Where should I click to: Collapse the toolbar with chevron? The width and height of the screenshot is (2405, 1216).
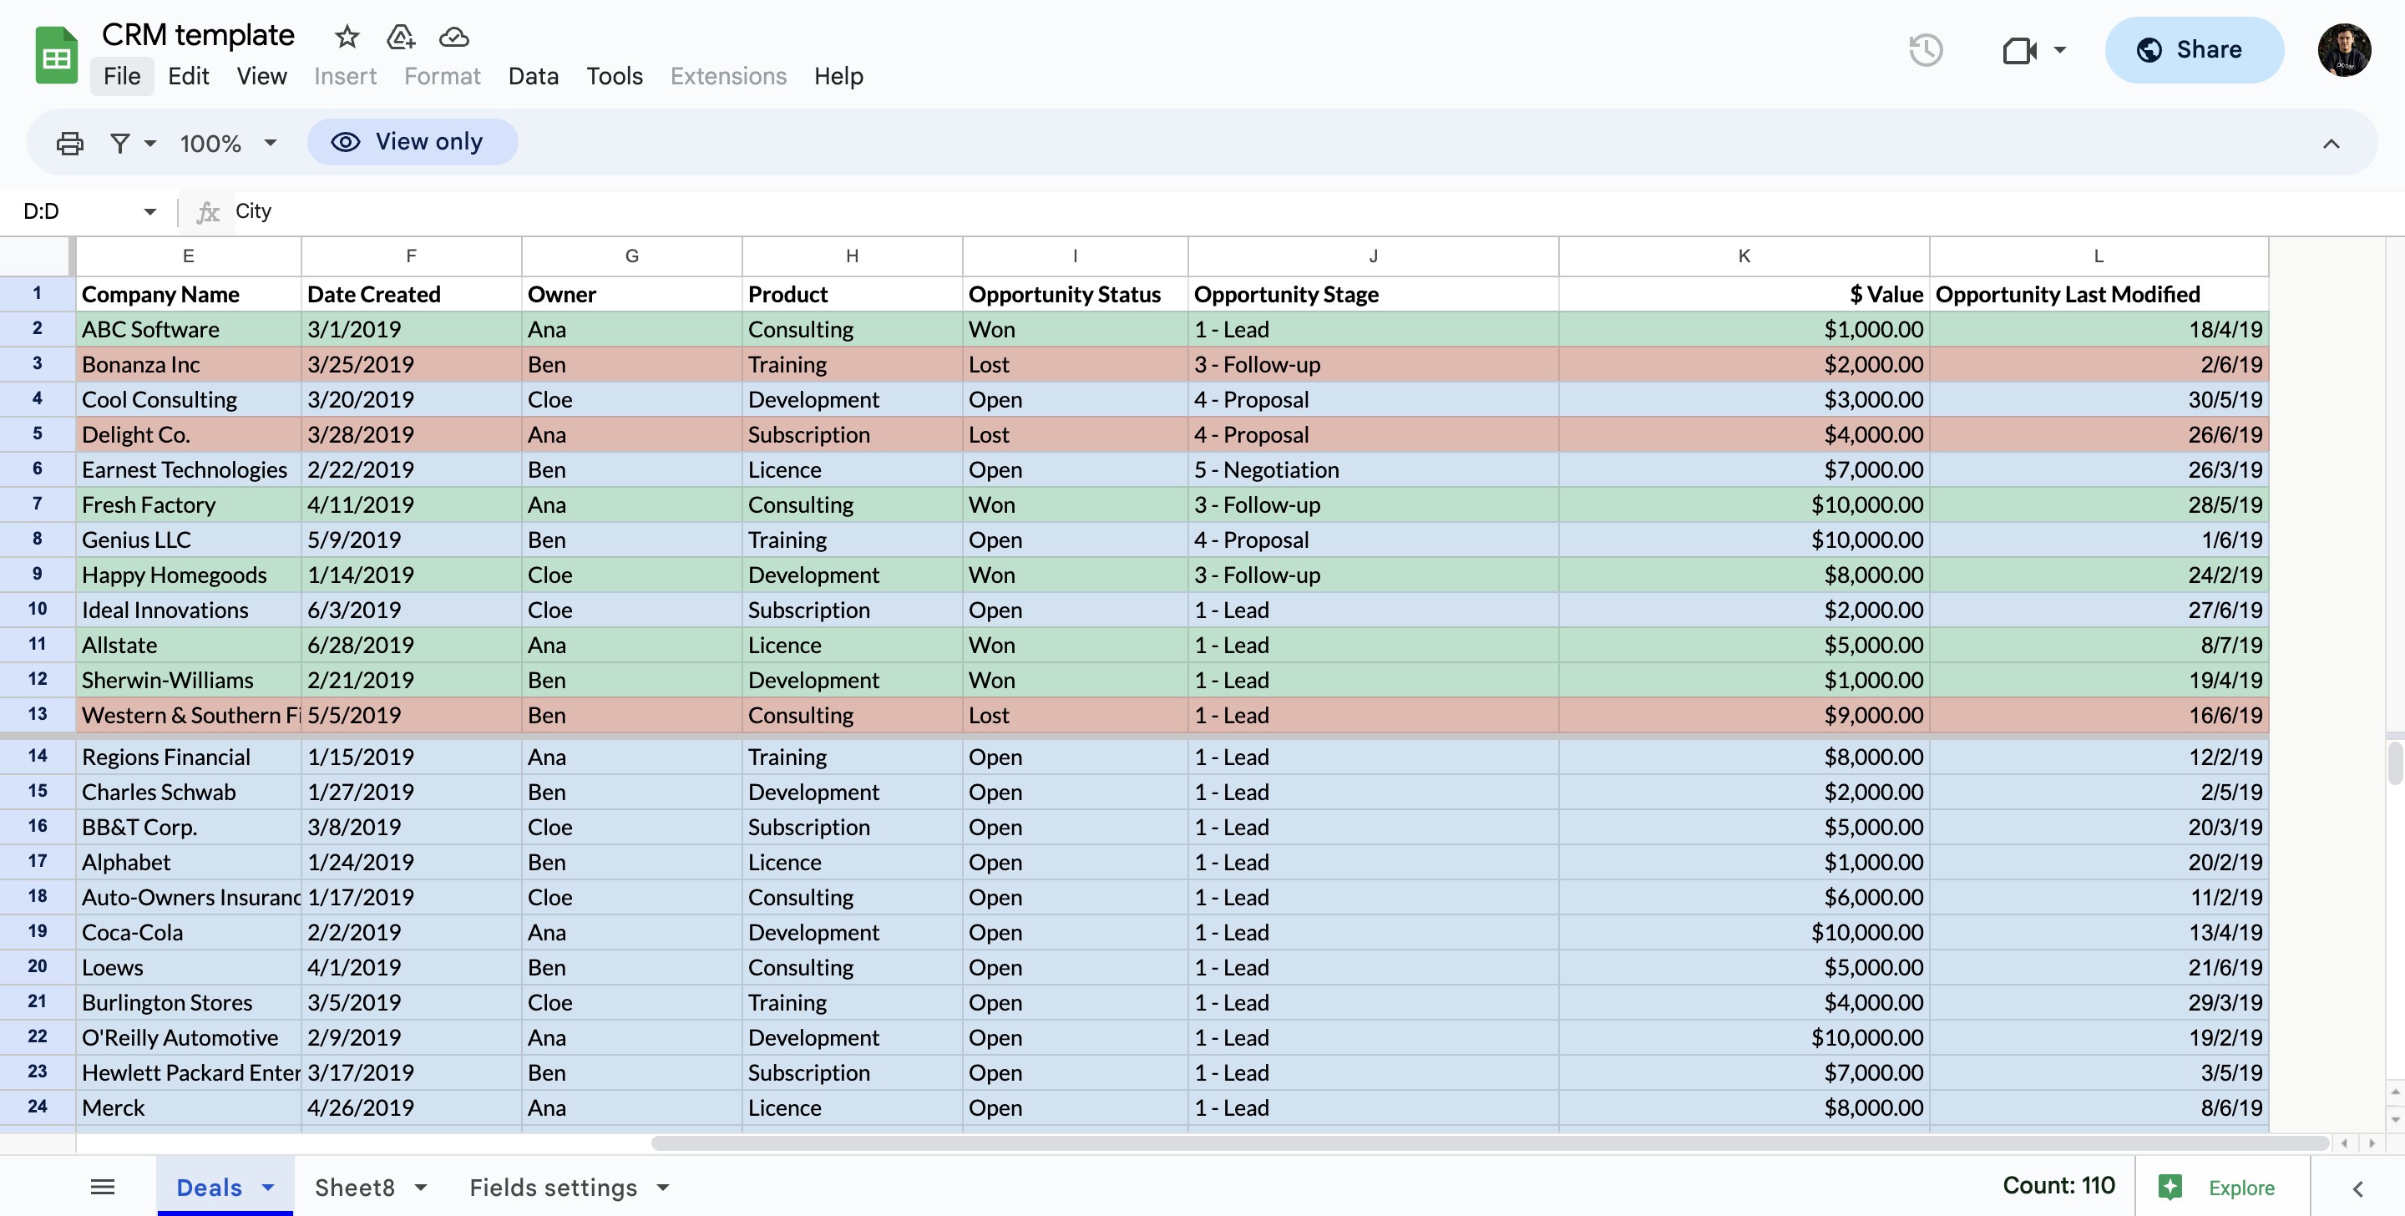click(x=2331, y=143)
